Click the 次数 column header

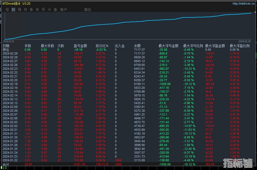[60, 46]
